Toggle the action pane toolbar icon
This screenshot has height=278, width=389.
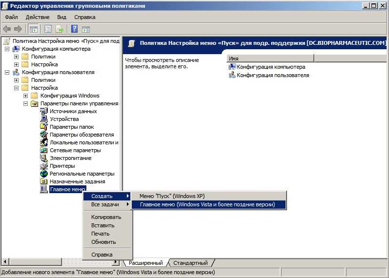tap(86, 29)
